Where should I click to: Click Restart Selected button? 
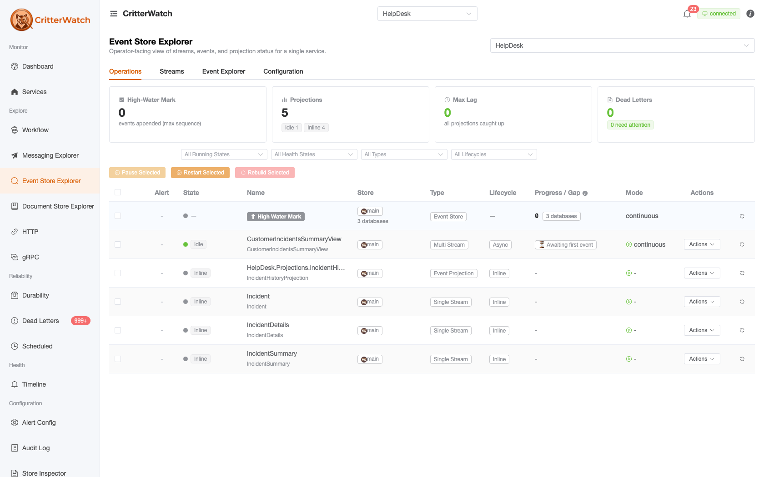[200, 173]
